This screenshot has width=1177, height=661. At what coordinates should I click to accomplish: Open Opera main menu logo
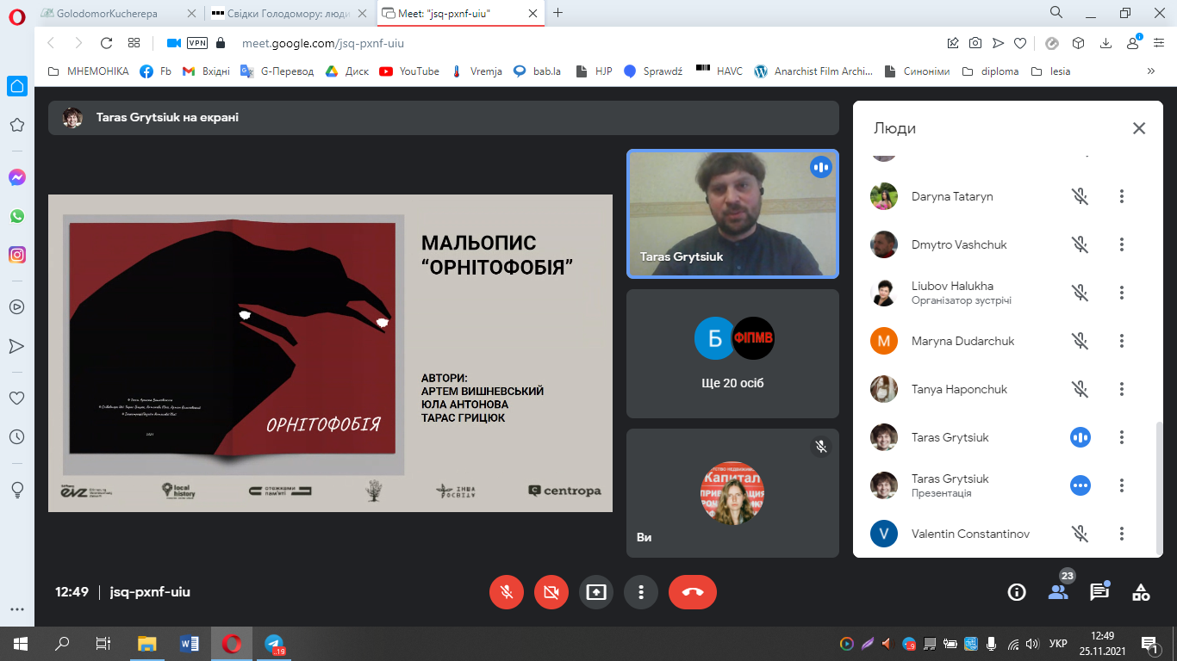pos(17,15)
